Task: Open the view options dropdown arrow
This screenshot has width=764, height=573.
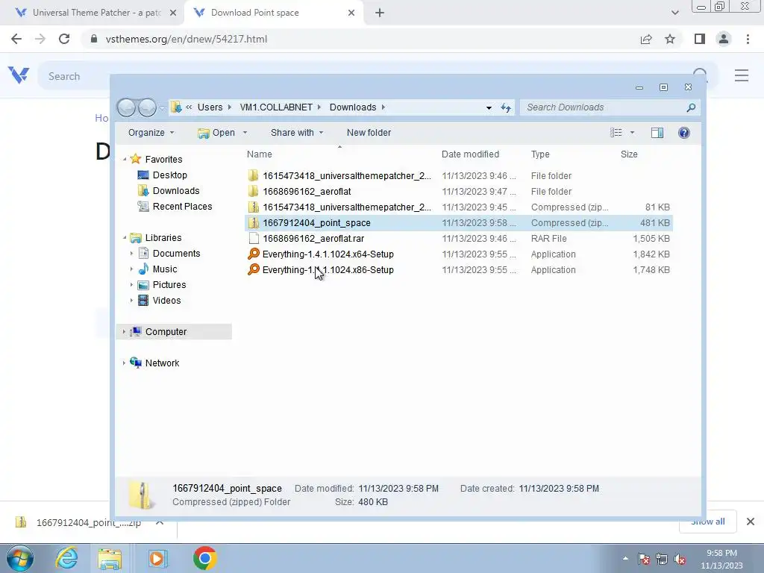Action: [632, 133]
